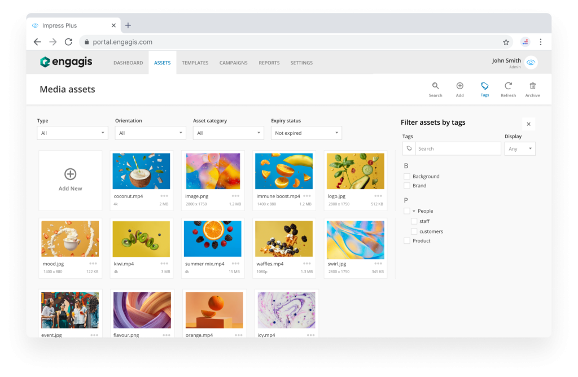578x377 pixels.
Task: Click the Add asset plus icon
Action: point(459,86)
